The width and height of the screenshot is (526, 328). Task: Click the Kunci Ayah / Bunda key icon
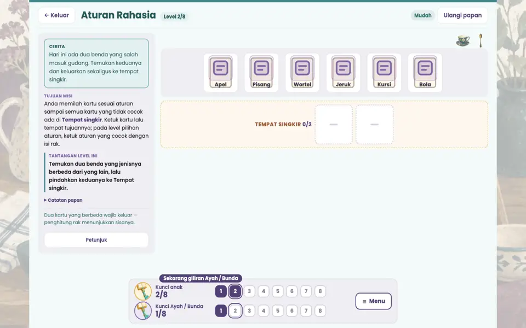click(x=143, y=311)
